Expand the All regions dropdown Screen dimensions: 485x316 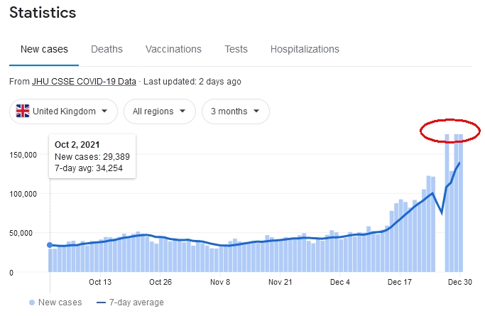160,111
